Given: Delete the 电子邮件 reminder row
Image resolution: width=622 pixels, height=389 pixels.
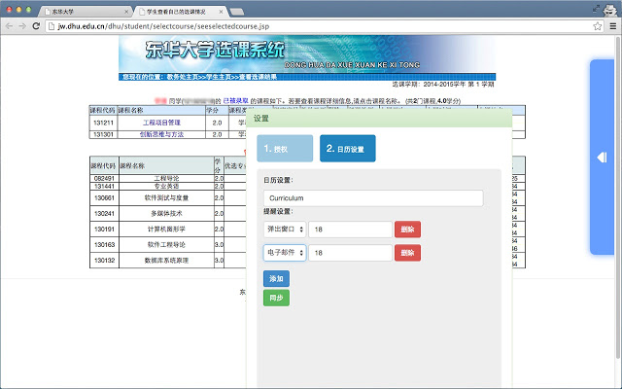Looking at the screenshot, I should (x=407, y=253).
